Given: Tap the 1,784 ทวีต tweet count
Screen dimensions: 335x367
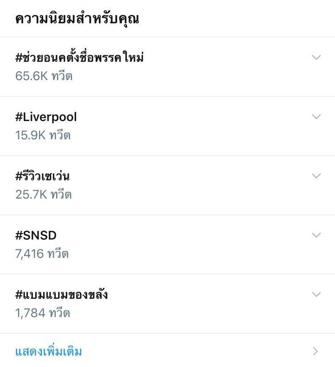Looking at the screenshot, I should pos(42,313).
